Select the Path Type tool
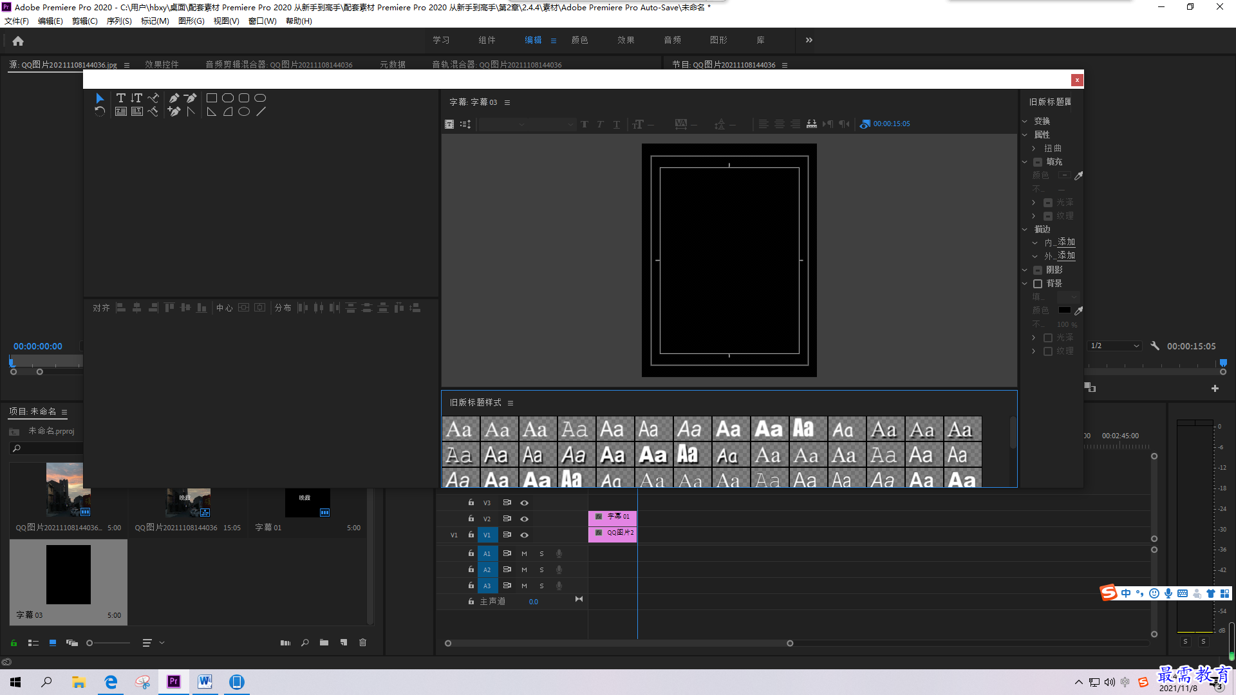This screenshot has width=1236, height=695. pos(153,98)
